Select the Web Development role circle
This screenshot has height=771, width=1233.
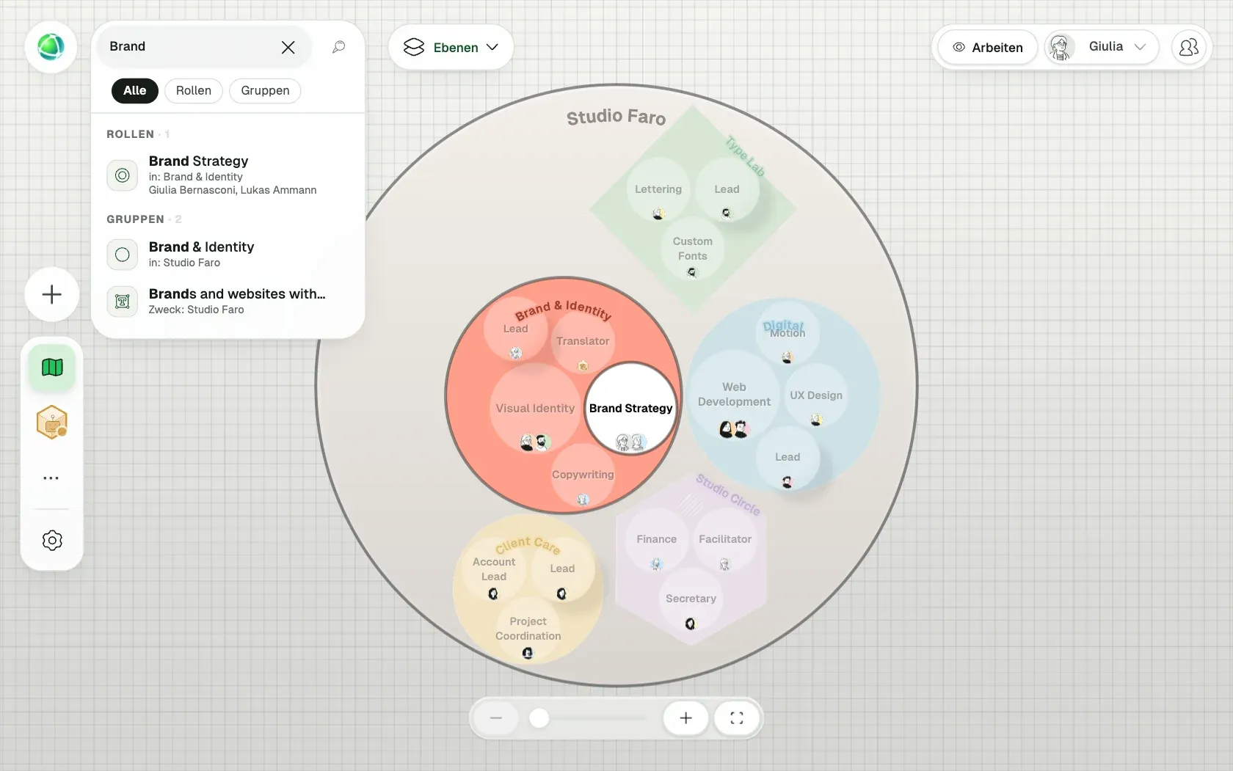pos(734,395)
